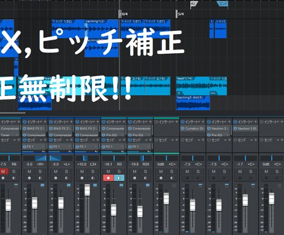The width and height of the screenshot is (284, 235).
Task: Bypass FX 1 send on the -16.1 R3 channel
Action: pos(104,147)
